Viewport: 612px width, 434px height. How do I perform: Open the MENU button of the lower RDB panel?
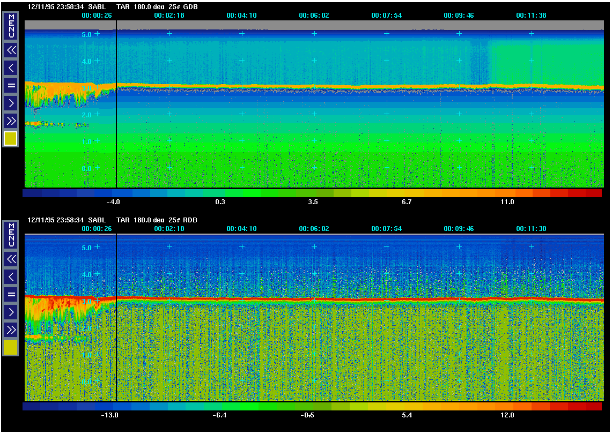tap(11, 235)
